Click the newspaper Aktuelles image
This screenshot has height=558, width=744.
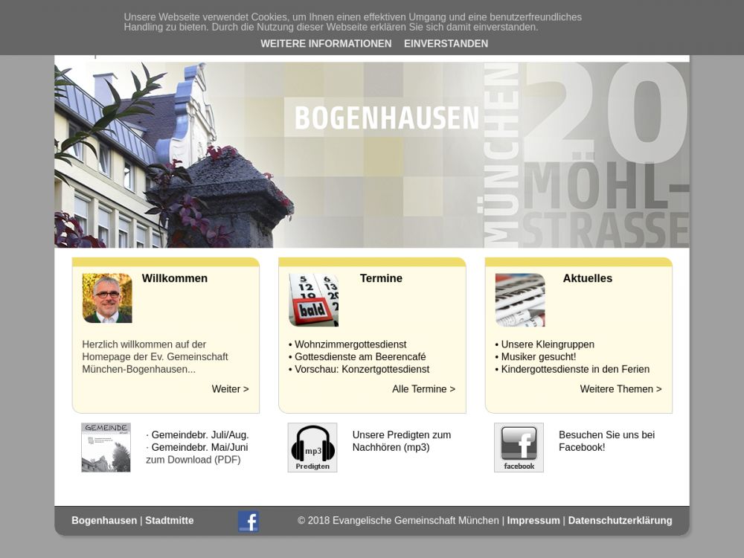pyautogui.click(x=520, y=300)
